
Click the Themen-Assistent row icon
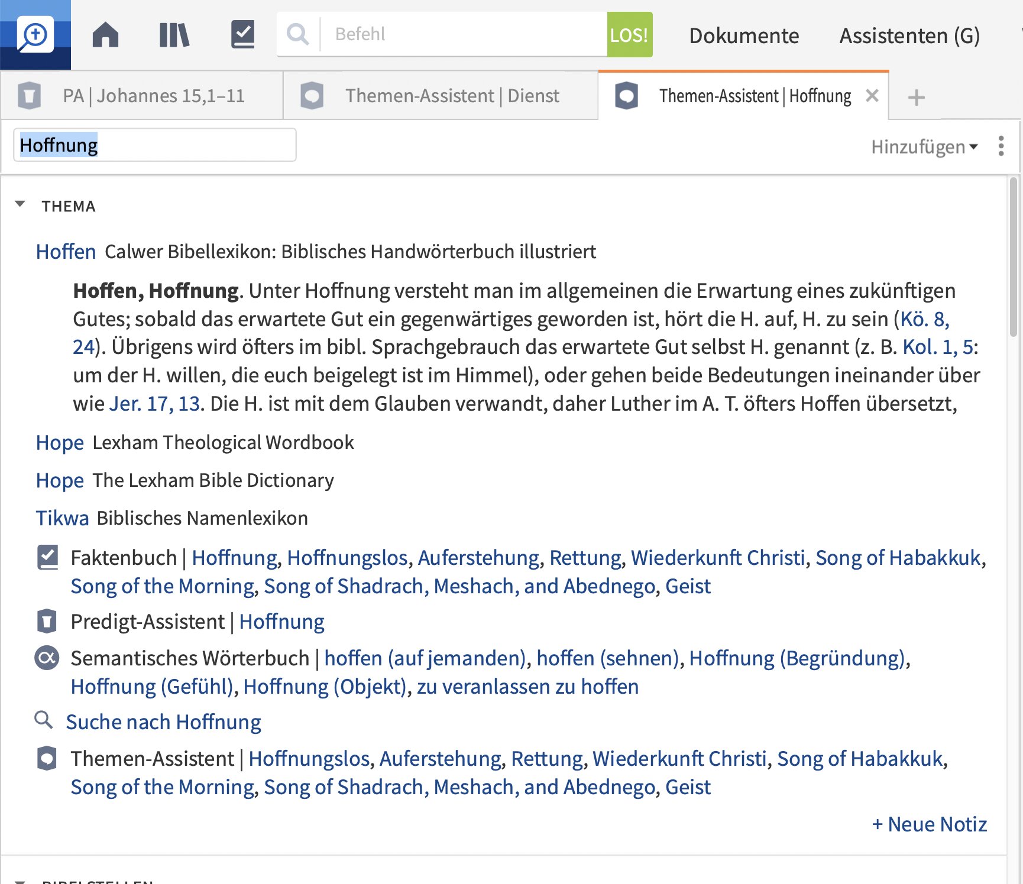click(47, 758)
